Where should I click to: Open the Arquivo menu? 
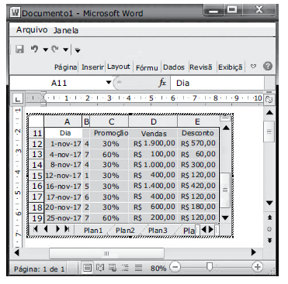(x=32, y=30)
